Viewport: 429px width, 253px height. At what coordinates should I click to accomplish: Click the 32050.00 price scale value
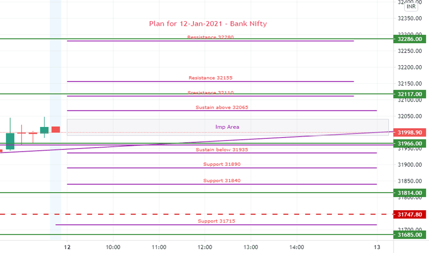click(x=410, y=116)
